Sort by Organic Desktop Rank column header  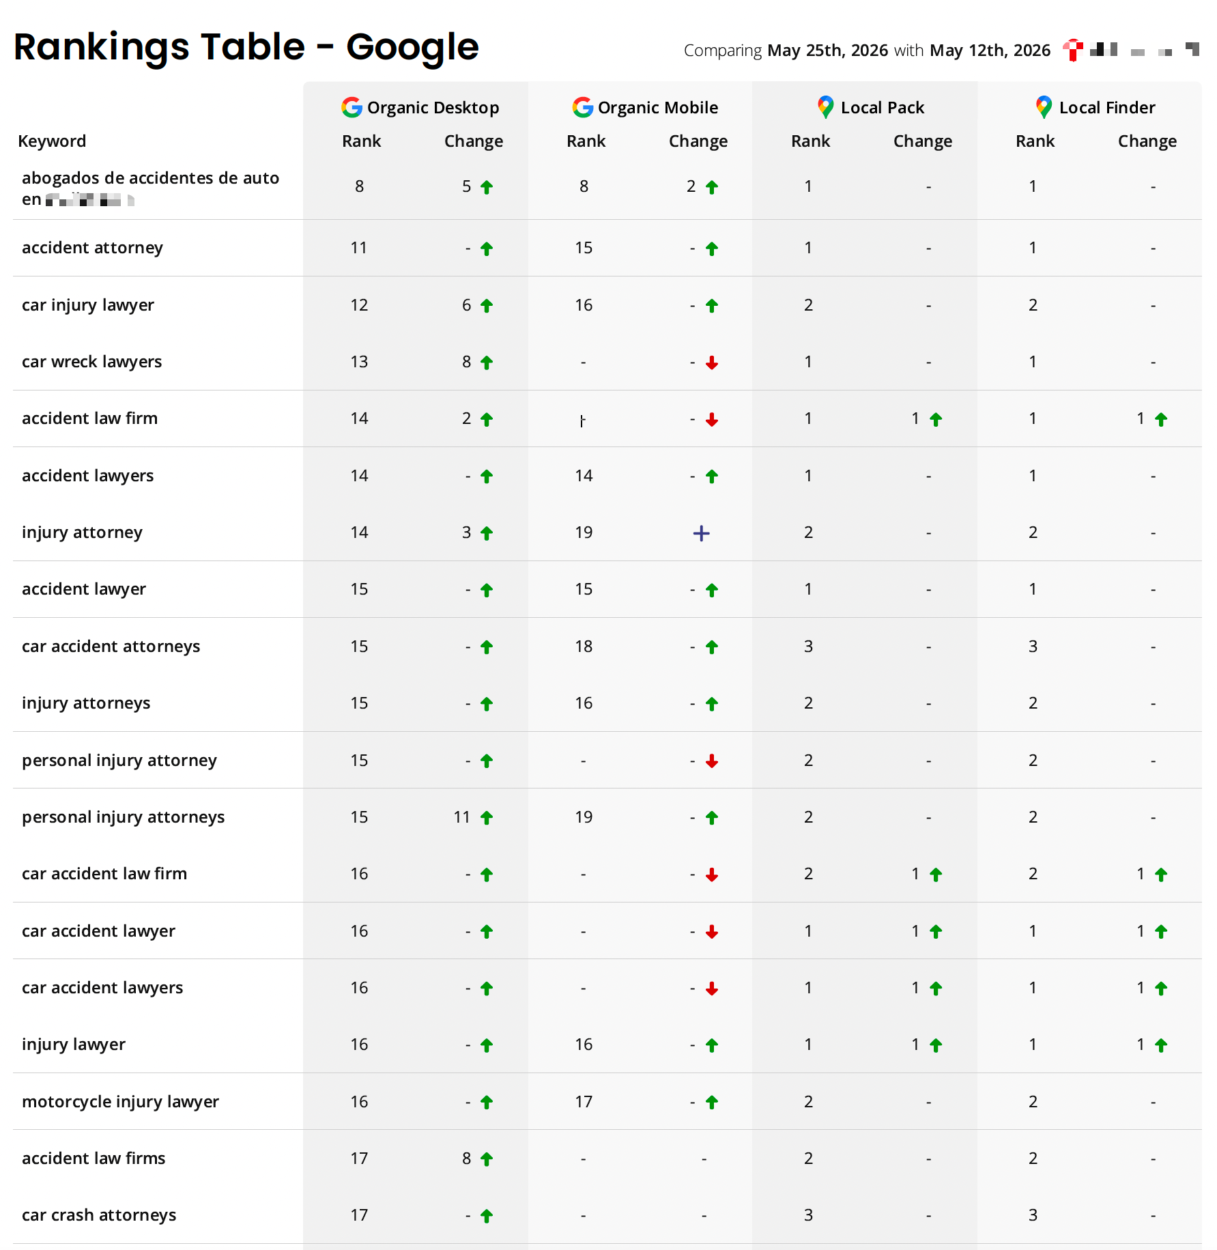[x=361, y=141]
